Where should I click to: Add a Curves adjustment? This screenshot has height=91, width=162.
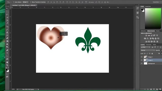(x=152, y=35)
